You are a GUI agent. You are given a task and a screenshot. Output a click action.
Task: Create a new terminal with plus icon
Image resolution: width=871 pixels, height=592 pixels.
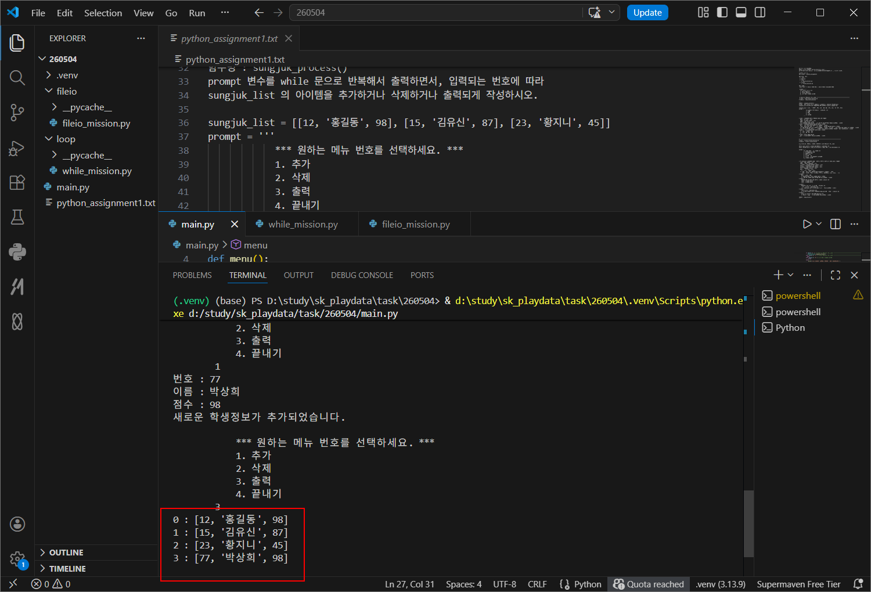click(779, 275)
